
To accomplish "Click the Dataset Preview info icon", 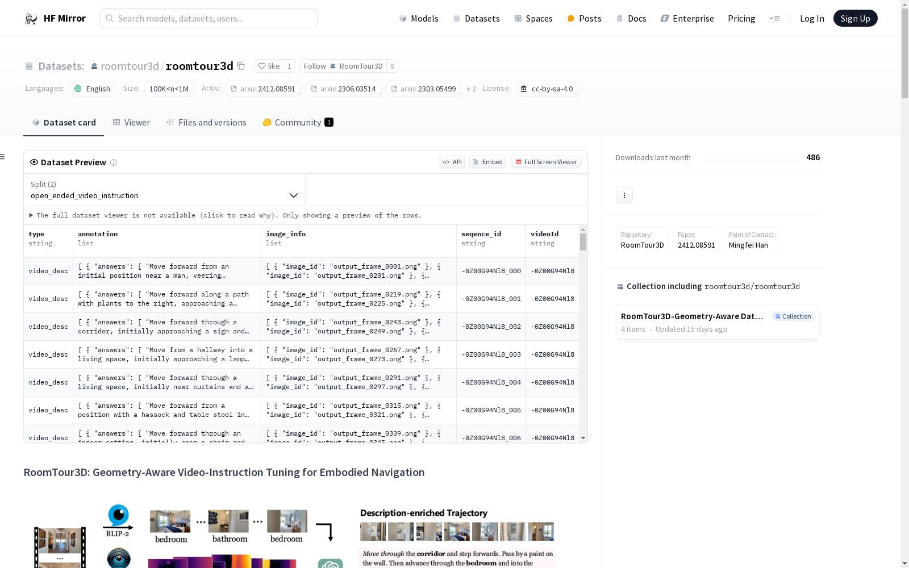I will click(x=114, y=162).
